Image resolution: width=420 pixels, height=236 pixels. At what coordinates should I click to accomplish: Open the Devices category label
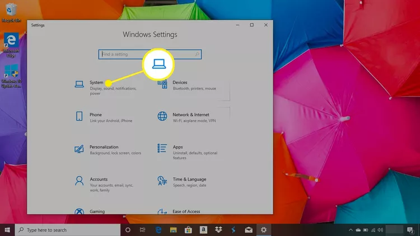tap(180, 82)
